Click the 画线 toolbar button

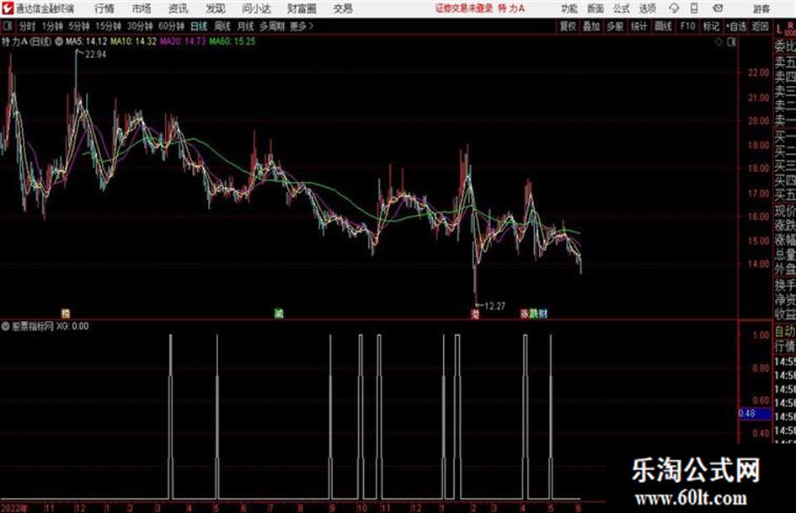pos(663,26)
